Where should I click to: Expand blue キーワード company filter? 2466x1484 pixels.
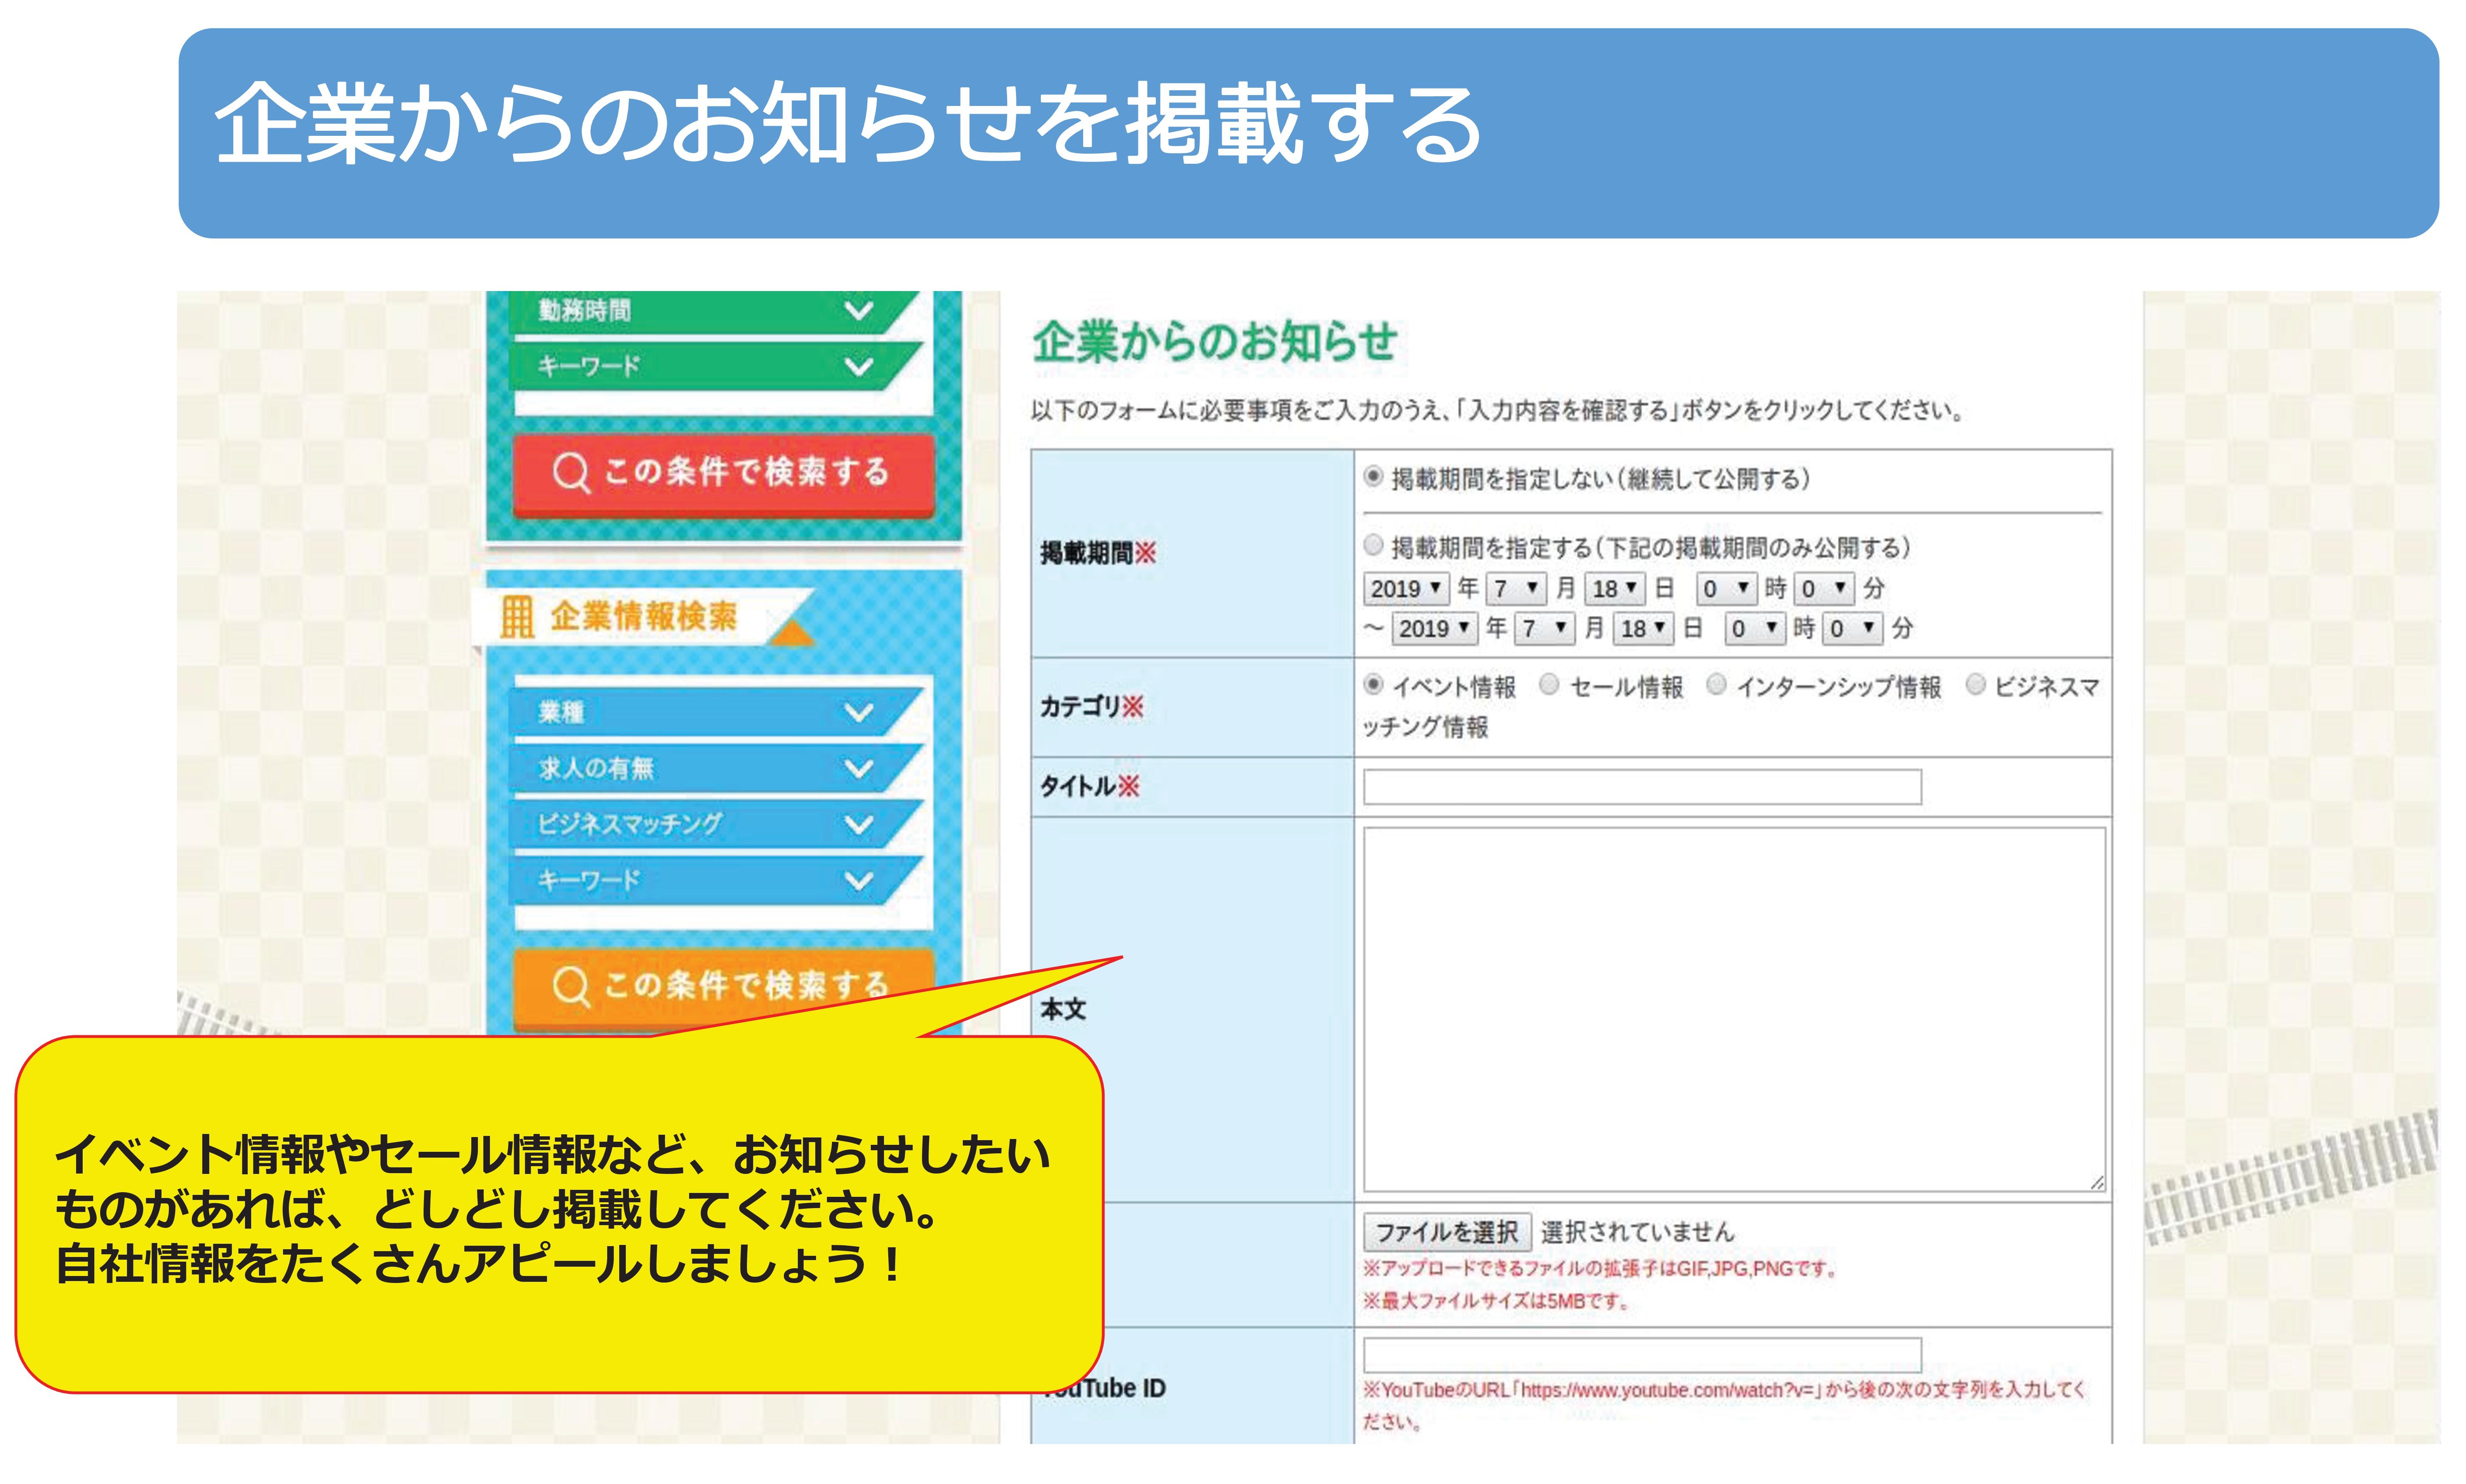point(715,880)
